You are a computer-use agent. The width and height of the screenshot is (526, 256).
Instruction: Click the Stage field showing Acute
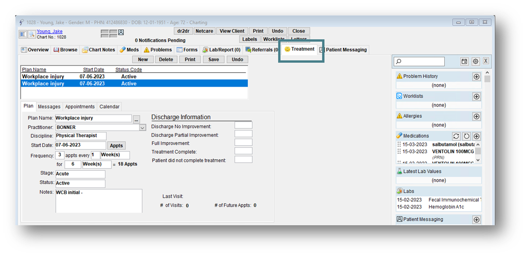point(80,174)
